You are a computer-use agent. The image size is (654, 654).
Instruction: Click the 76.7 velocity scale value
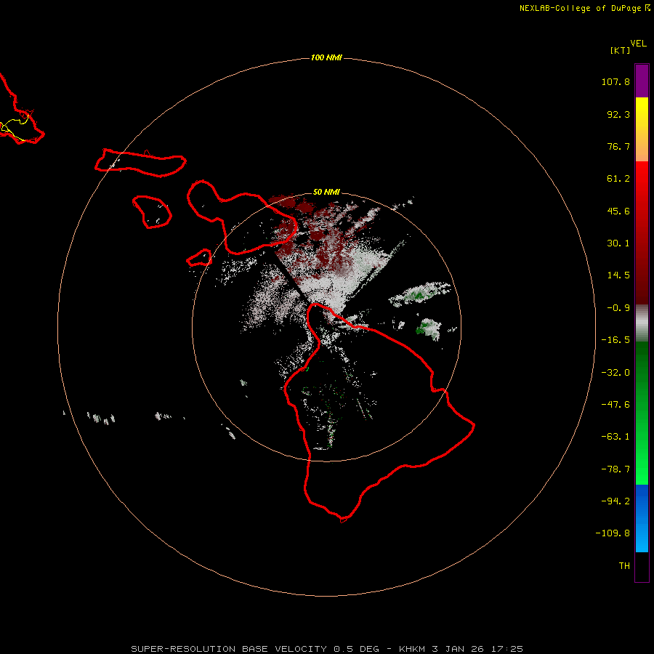click(618, 146)
